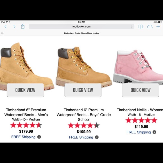Viewport: 163px width, 163px height.
Task: Add a new tab with plus icon
Action: coord(158,27)
